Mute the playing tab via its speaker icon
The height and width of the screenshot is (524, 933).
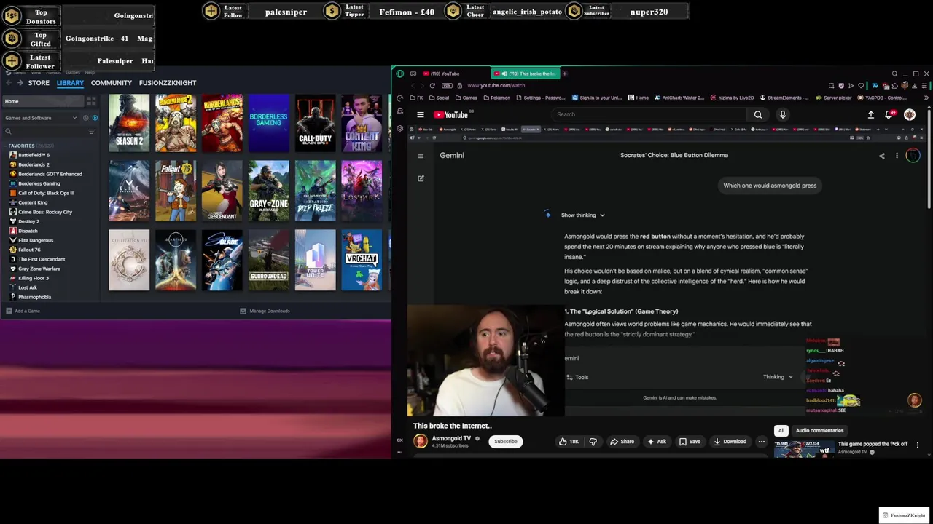tap(504, 74)
